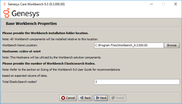Click the 'Workbench Home Location:' label
Viewport: 182px width, 104px height.
20,45
